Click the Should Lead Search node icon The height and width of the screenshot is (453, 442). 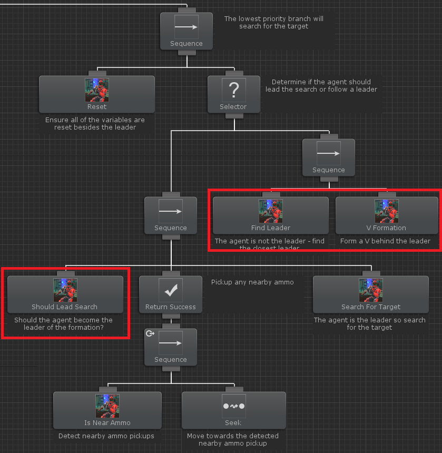pos(65,290)
